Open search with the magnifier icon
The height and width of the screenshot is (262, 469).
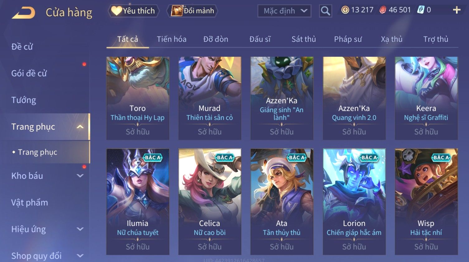325,11
